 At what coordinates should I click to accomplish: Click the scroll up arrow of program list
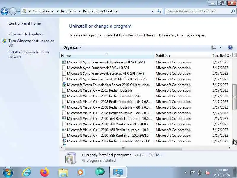tap(234, 55)
